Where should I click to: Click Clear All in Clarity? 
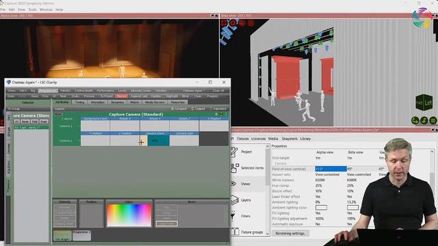218,91
